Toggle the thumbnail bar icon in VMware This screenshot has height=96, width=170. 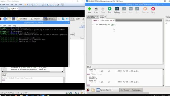coord(51,5)
